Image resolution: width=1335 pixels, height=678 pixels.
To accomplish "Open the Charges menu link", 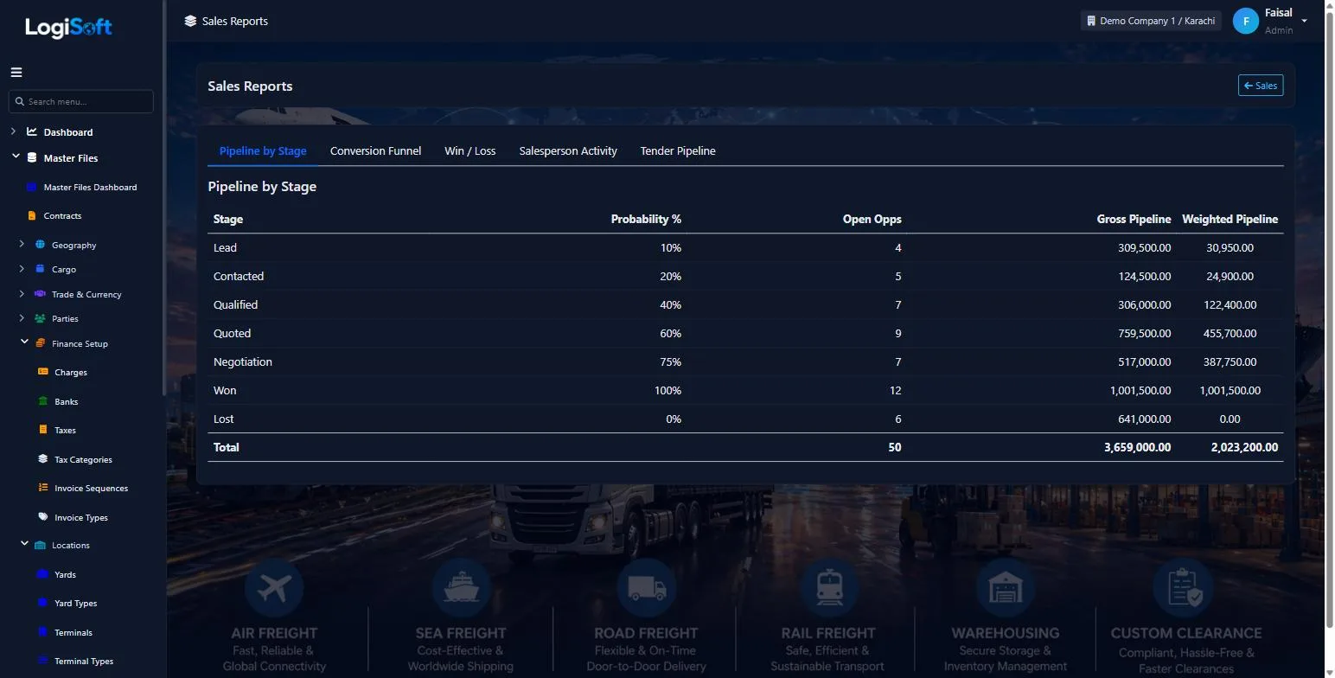I will 71,372.
